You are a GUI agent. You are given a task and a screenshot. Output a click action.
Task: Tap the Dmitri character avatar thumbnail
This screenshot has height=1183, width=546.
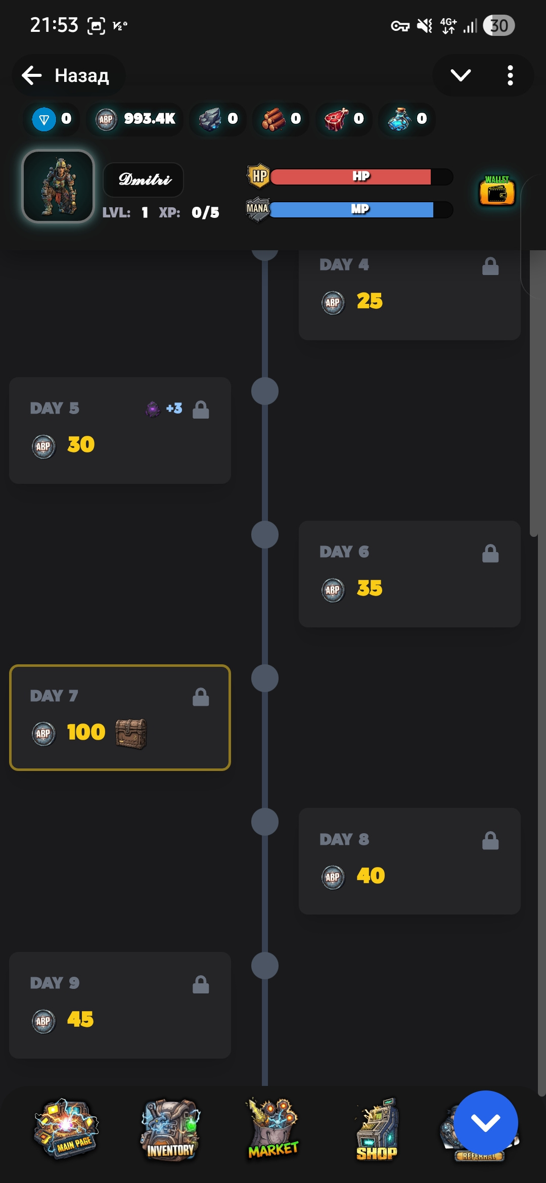[59, 187]
